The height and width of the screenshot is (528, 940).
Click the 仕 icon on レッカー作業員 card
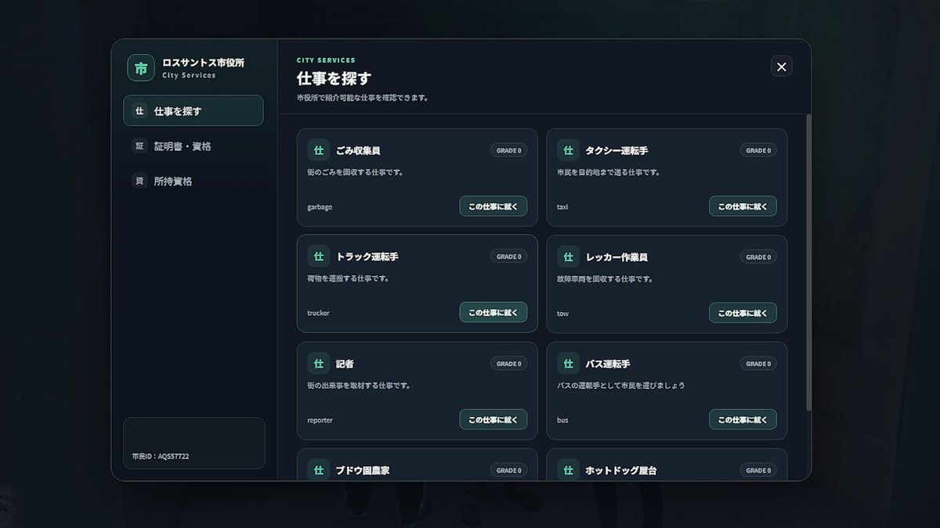[568, 257]
